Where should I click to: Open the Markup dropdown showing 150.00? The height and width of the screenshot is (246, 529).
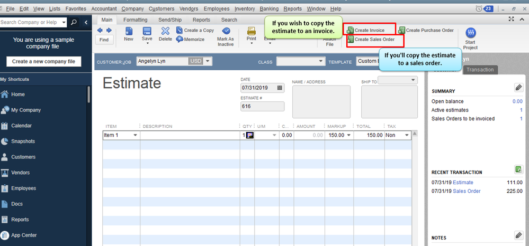pyautogui.click(x=348, y=135)
